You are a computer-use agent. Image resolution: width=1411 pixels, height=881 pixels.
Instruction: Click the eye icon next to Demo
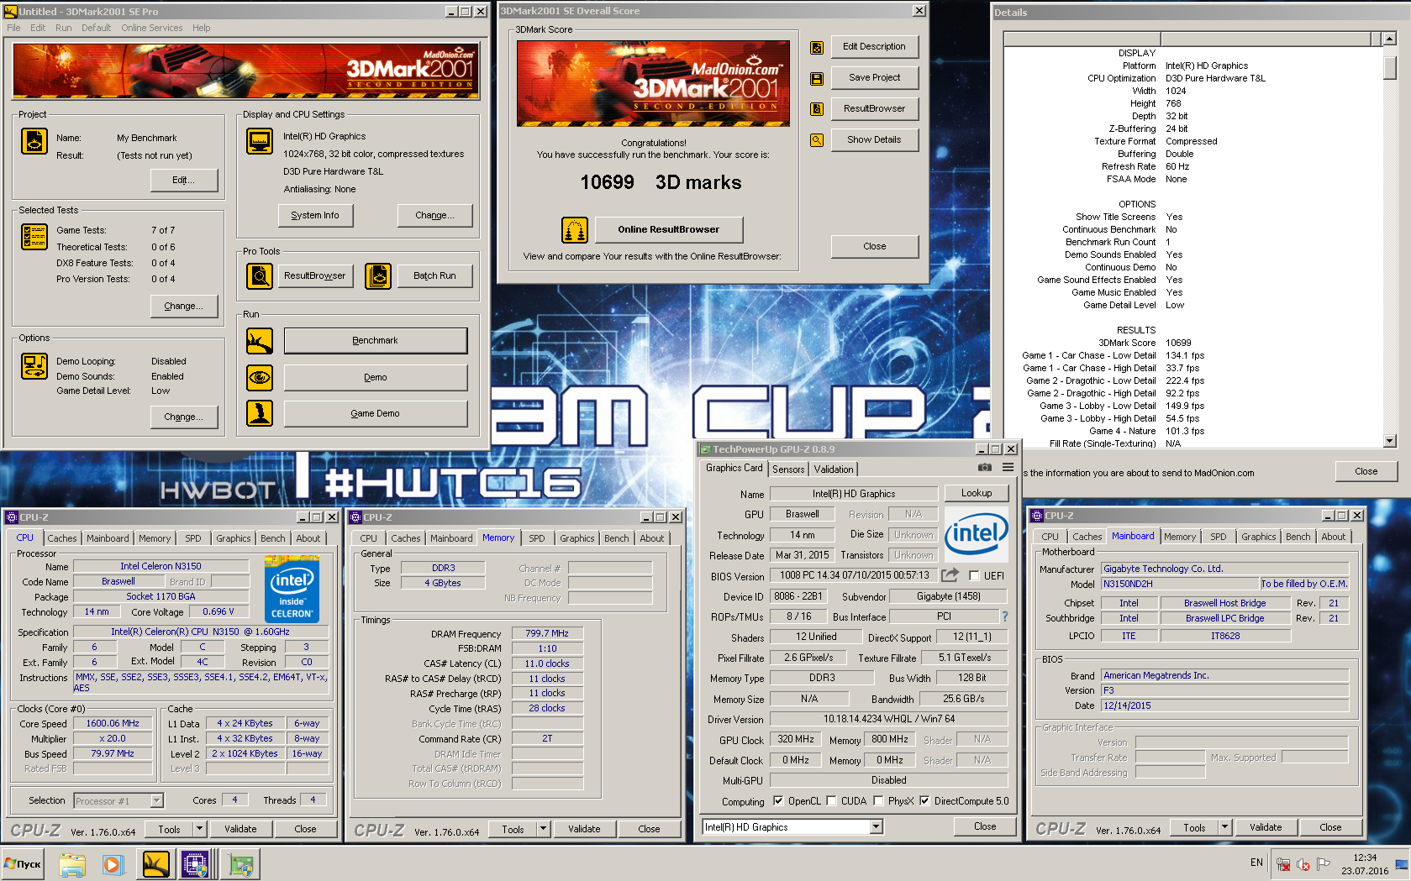click(x=260, y=378)
